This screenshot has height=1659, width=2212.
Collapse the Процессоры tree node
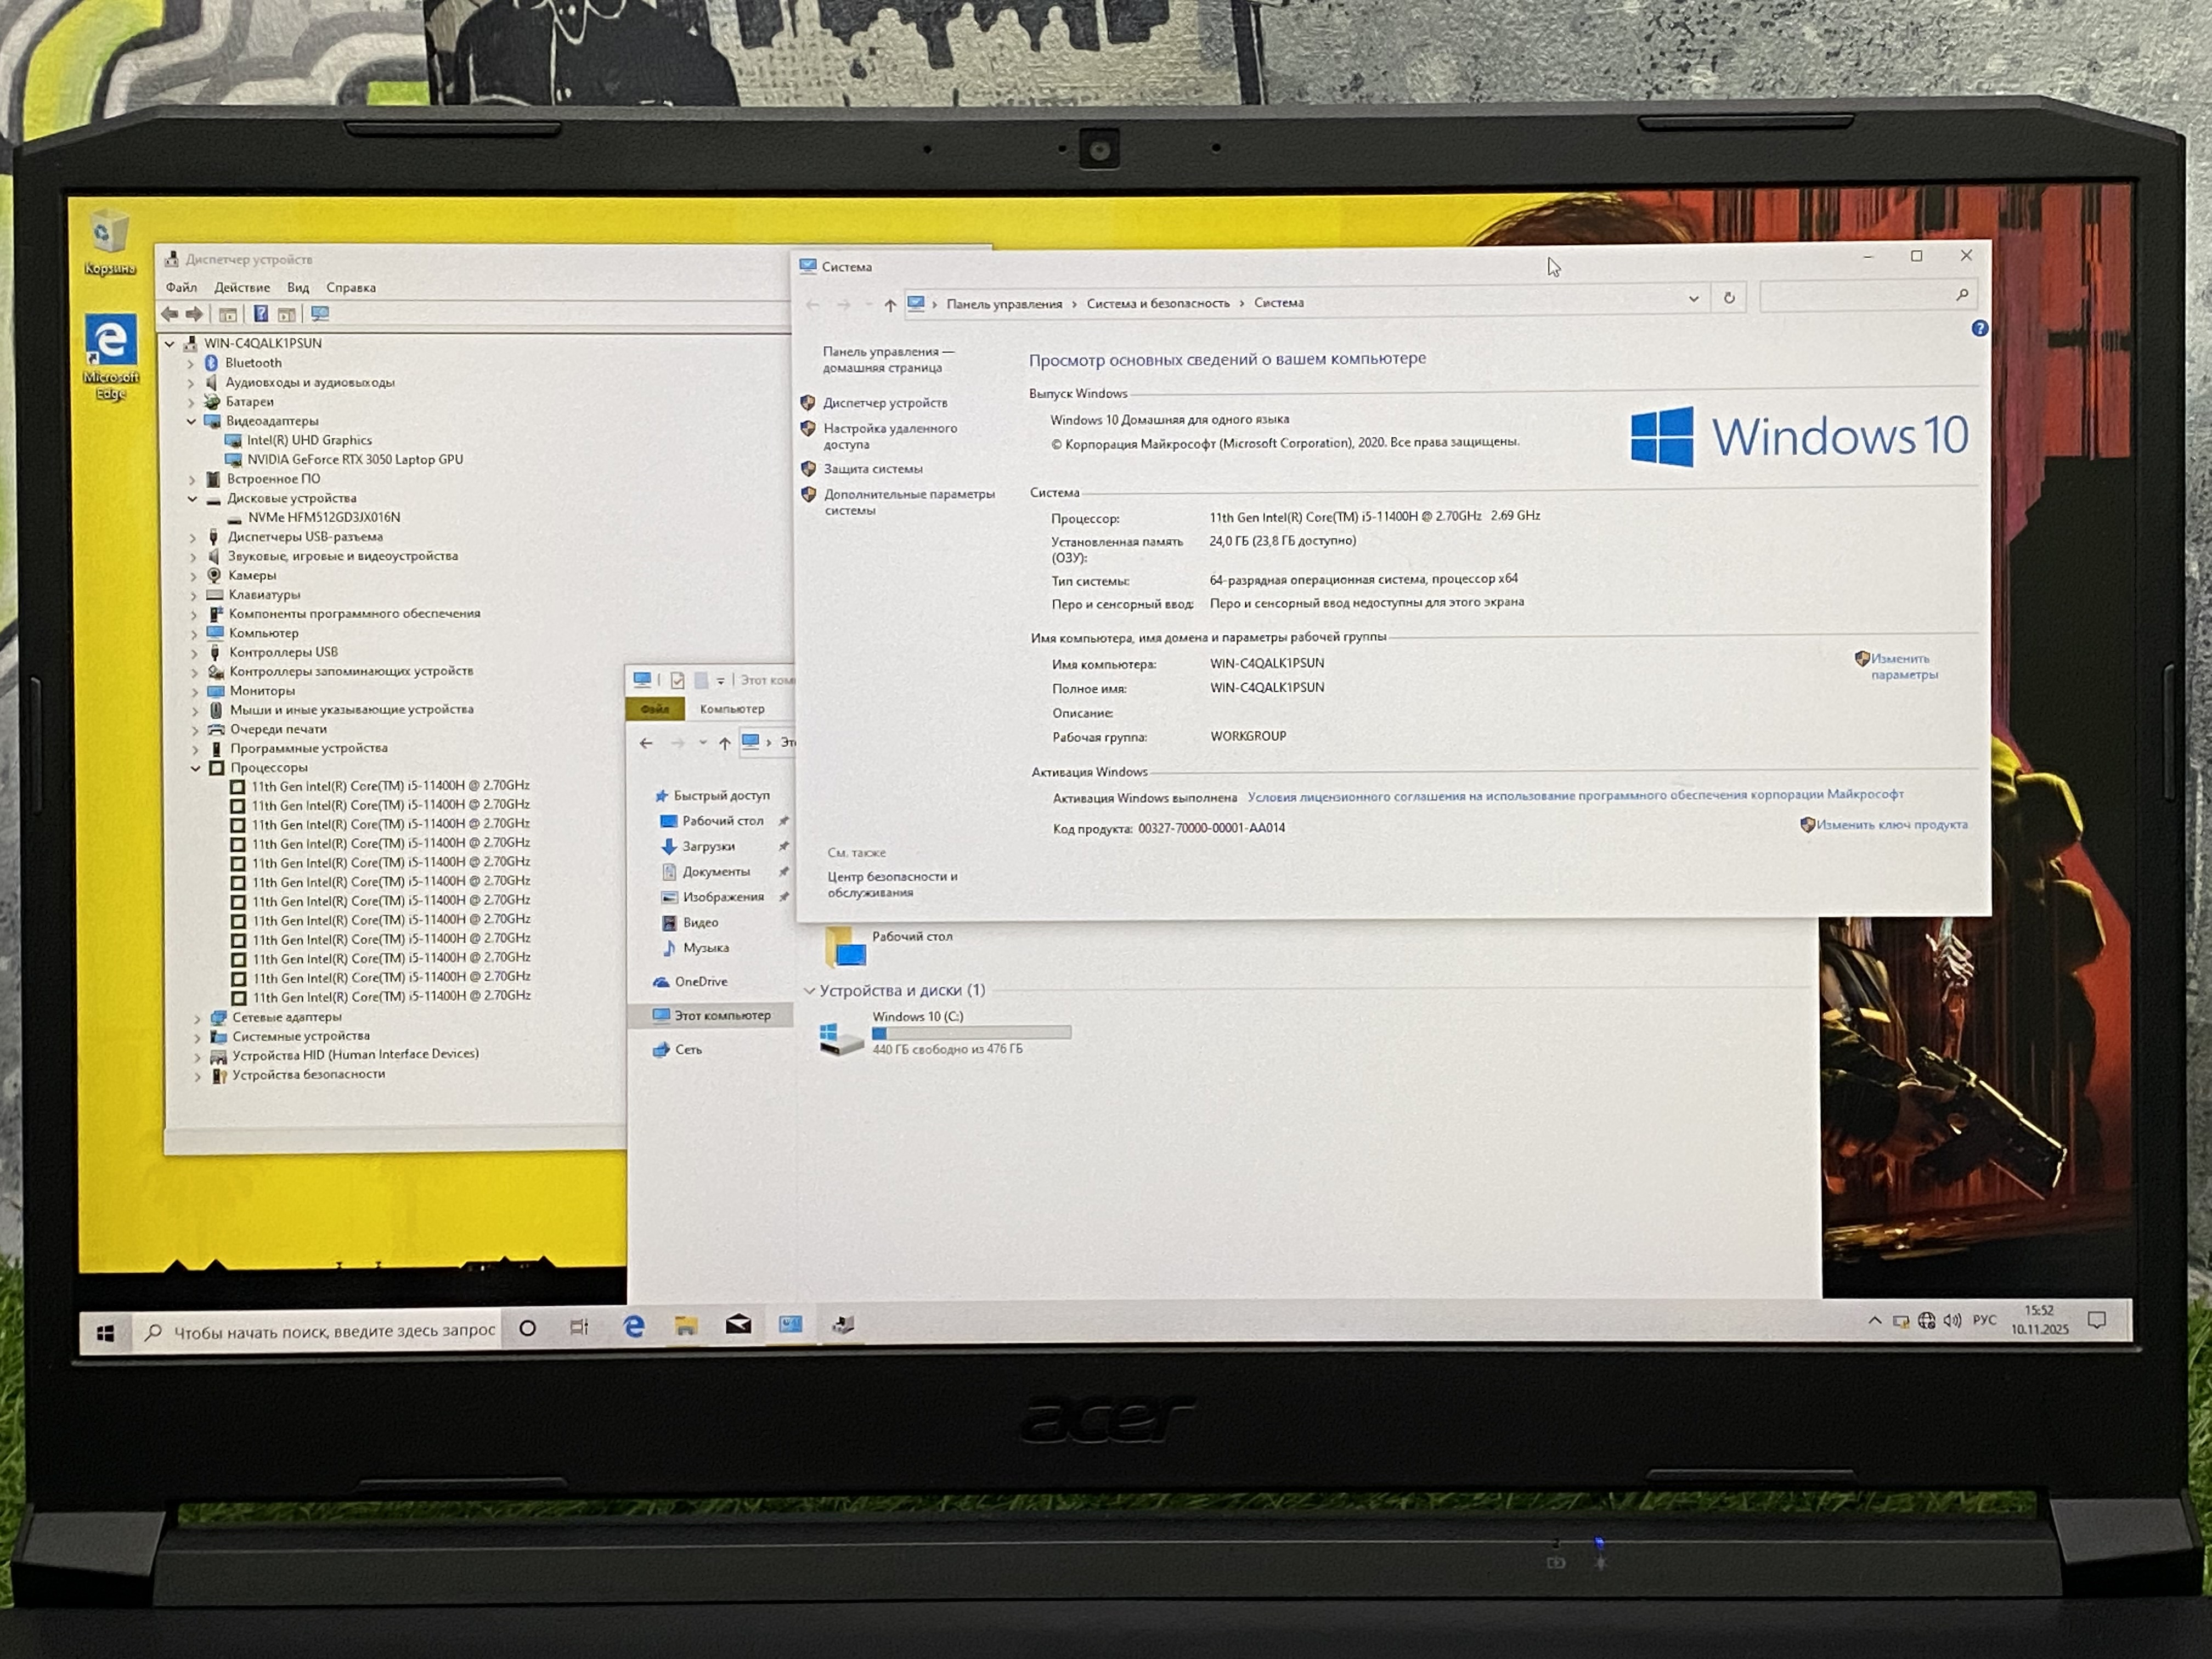[x=196, y=768]
